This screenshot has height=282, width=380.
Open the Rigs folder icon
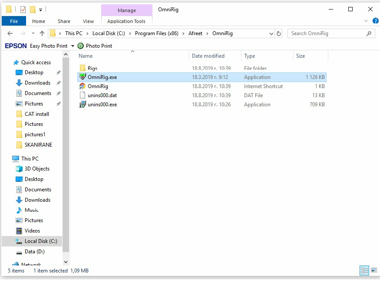(83, 68)
